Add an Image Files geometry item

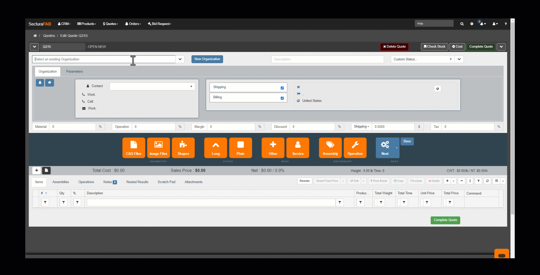click(158, 148)
